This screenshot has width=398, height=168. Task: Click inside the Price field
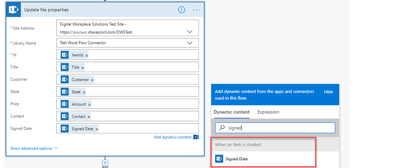point(128,104)
